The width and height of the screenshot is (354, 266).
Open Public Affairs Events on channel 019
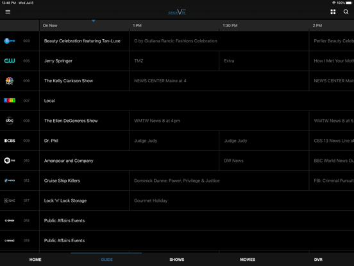coord(197,240)
